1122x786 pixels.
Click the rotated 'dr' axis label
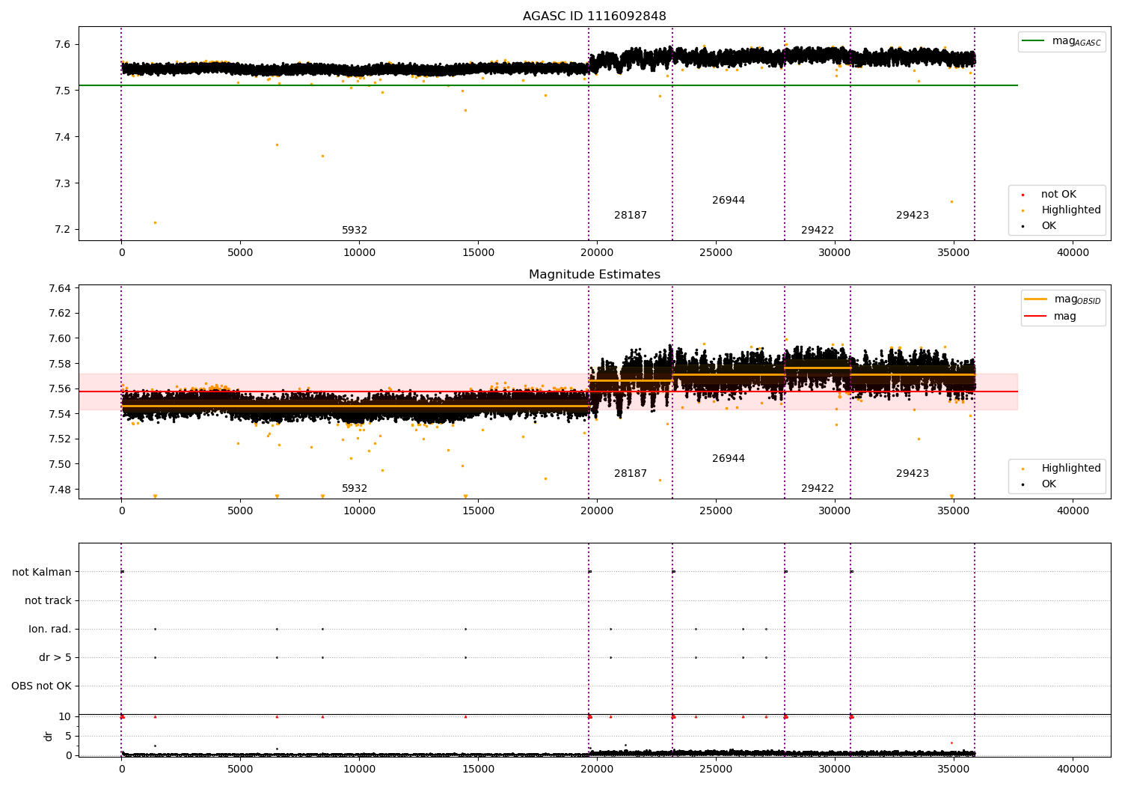pyautogui.click(x=49, y=736)
